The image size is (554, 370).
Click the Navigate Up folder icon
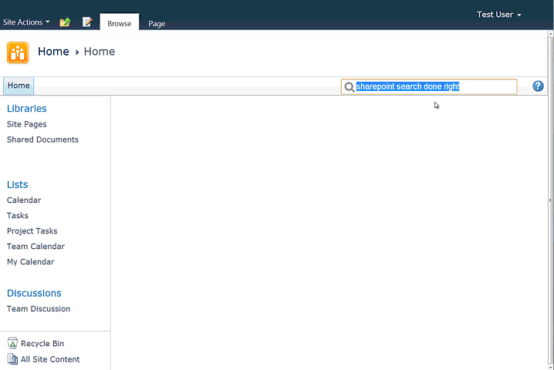[65, 22]
